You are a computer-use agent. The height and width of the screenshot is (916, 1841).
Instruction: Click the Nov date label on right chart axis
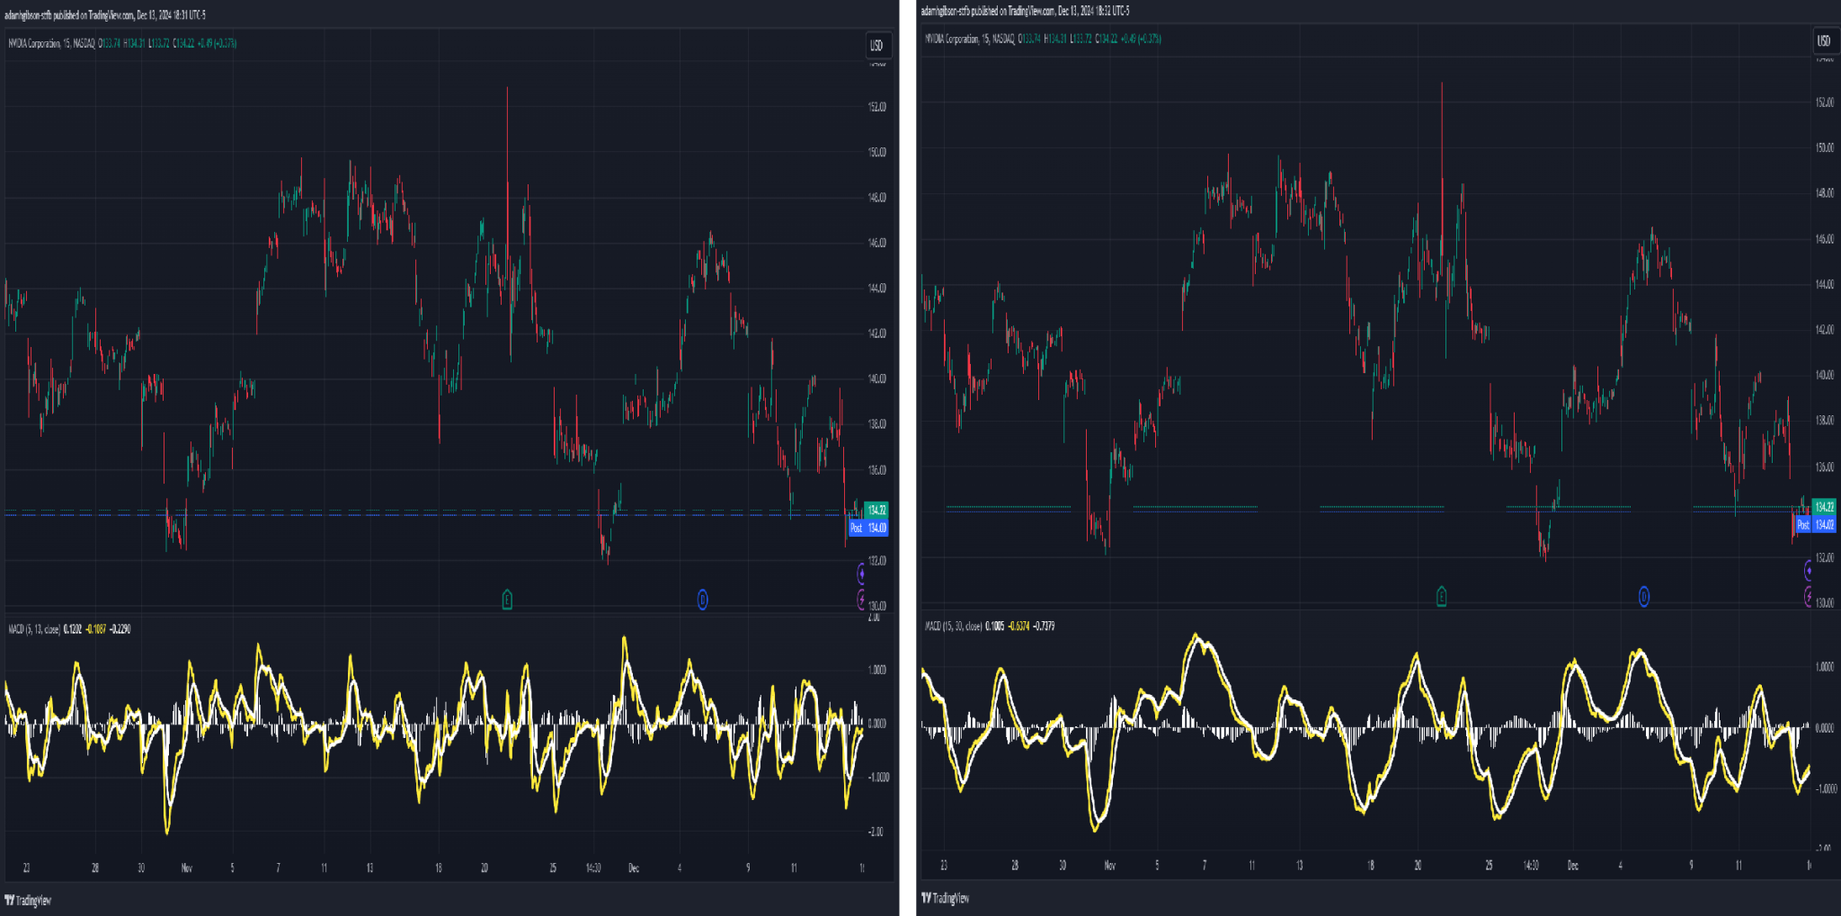point(1109,866)
